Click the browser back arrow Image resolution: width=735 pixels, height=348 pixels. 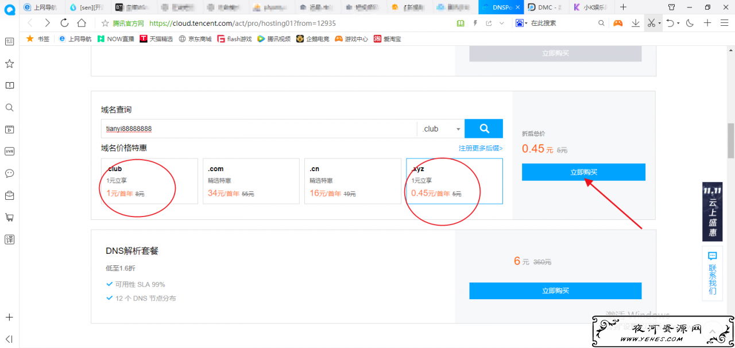tap(30, 23)
